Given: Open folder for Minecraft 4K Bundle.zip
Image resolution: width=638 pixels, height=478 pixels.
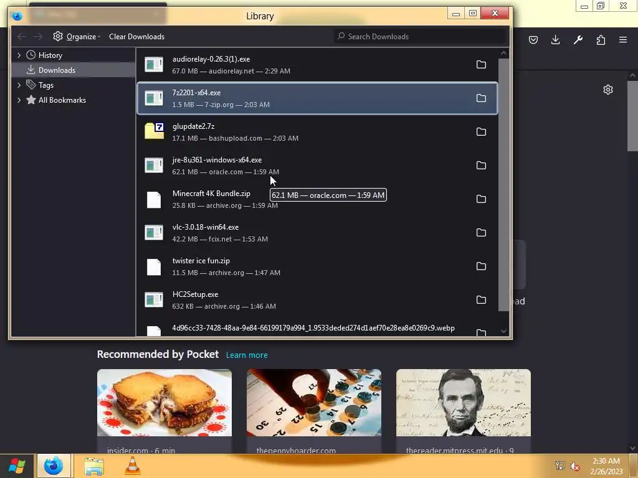Looking at the screenshot, I should click(481, 199).
